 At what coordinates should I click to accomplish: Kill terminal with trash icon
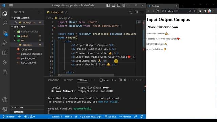pyautogui.click(x=125, y=80)
